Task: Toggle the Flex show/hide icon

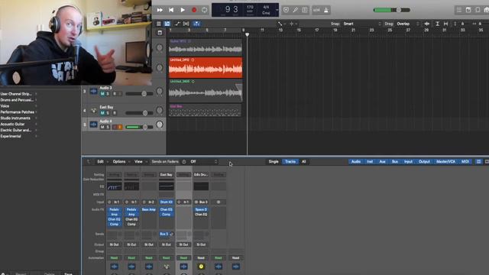Action: coord(186,24)
